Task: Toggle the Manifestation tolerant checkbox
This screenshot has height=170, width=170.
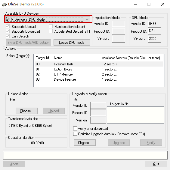Action: coord(51,26)
